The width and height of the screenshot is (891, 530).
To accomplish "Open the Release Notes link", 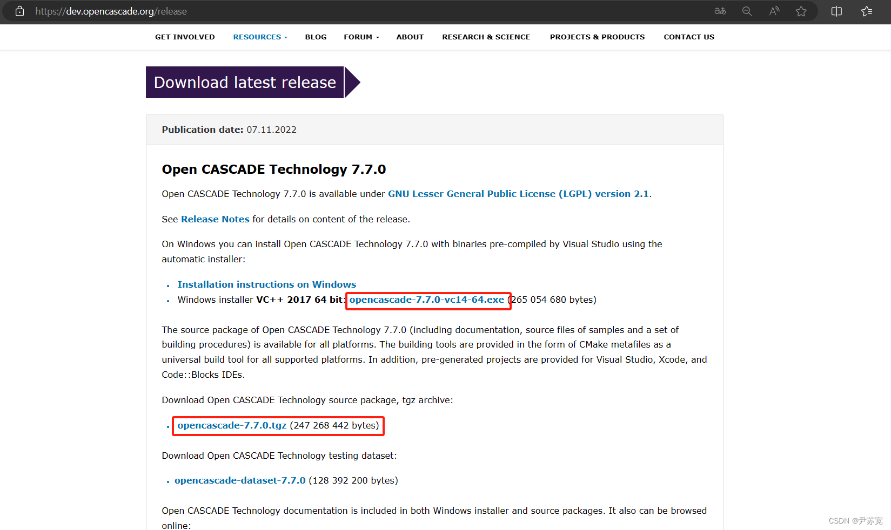I will [x=215, y=219].
